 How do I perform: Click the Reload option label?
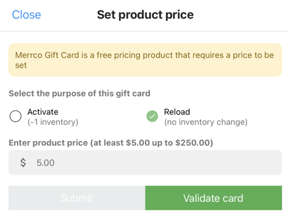(x=177, y=112)
